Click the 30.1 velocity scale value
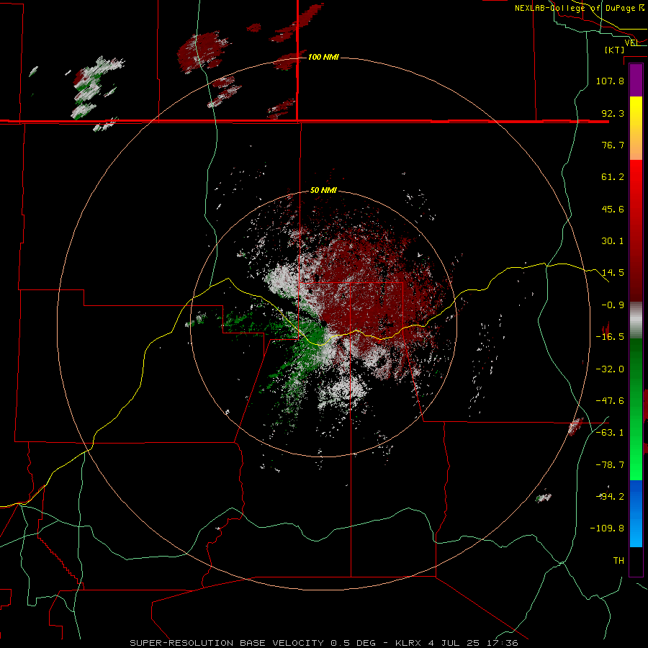This screenshot has width=648, height=648. coord(613,241)
